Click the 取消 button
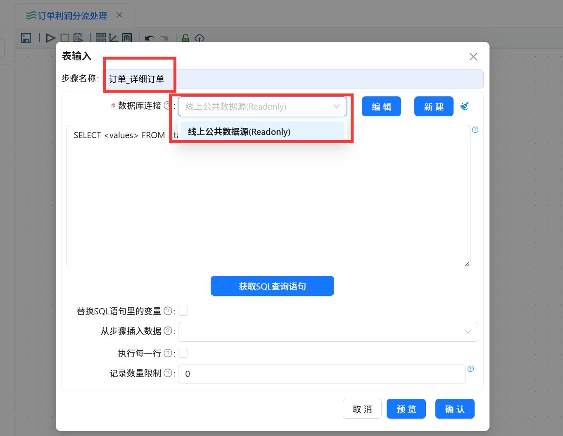This screenshot has height=436, width=563. 362,409
